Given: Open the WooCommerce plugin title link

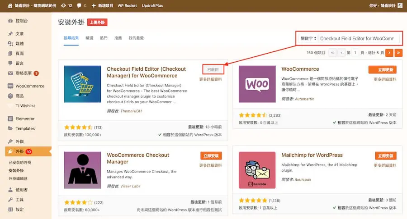Looking at the screenshot, I should [300, 69].
